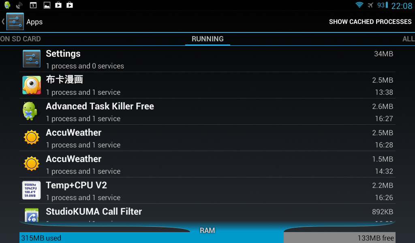Switch to the ON SD CARD tab
Viewport: 415px width, 243px height.
click(20, 39)
